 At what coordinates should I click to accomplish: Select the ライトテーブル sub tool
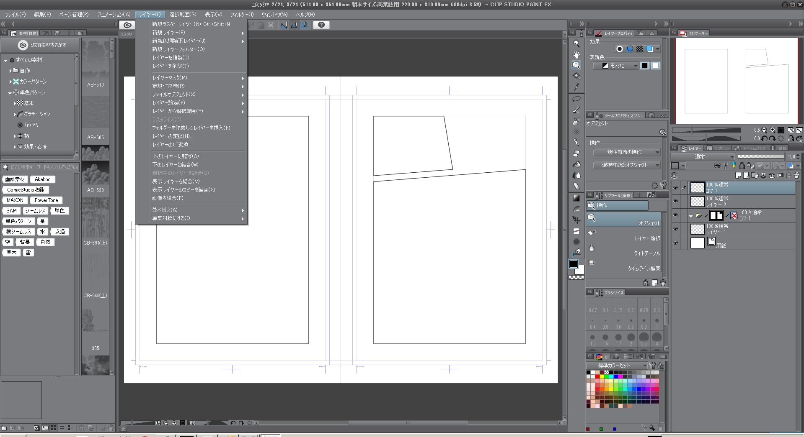(x=624, y=249)
